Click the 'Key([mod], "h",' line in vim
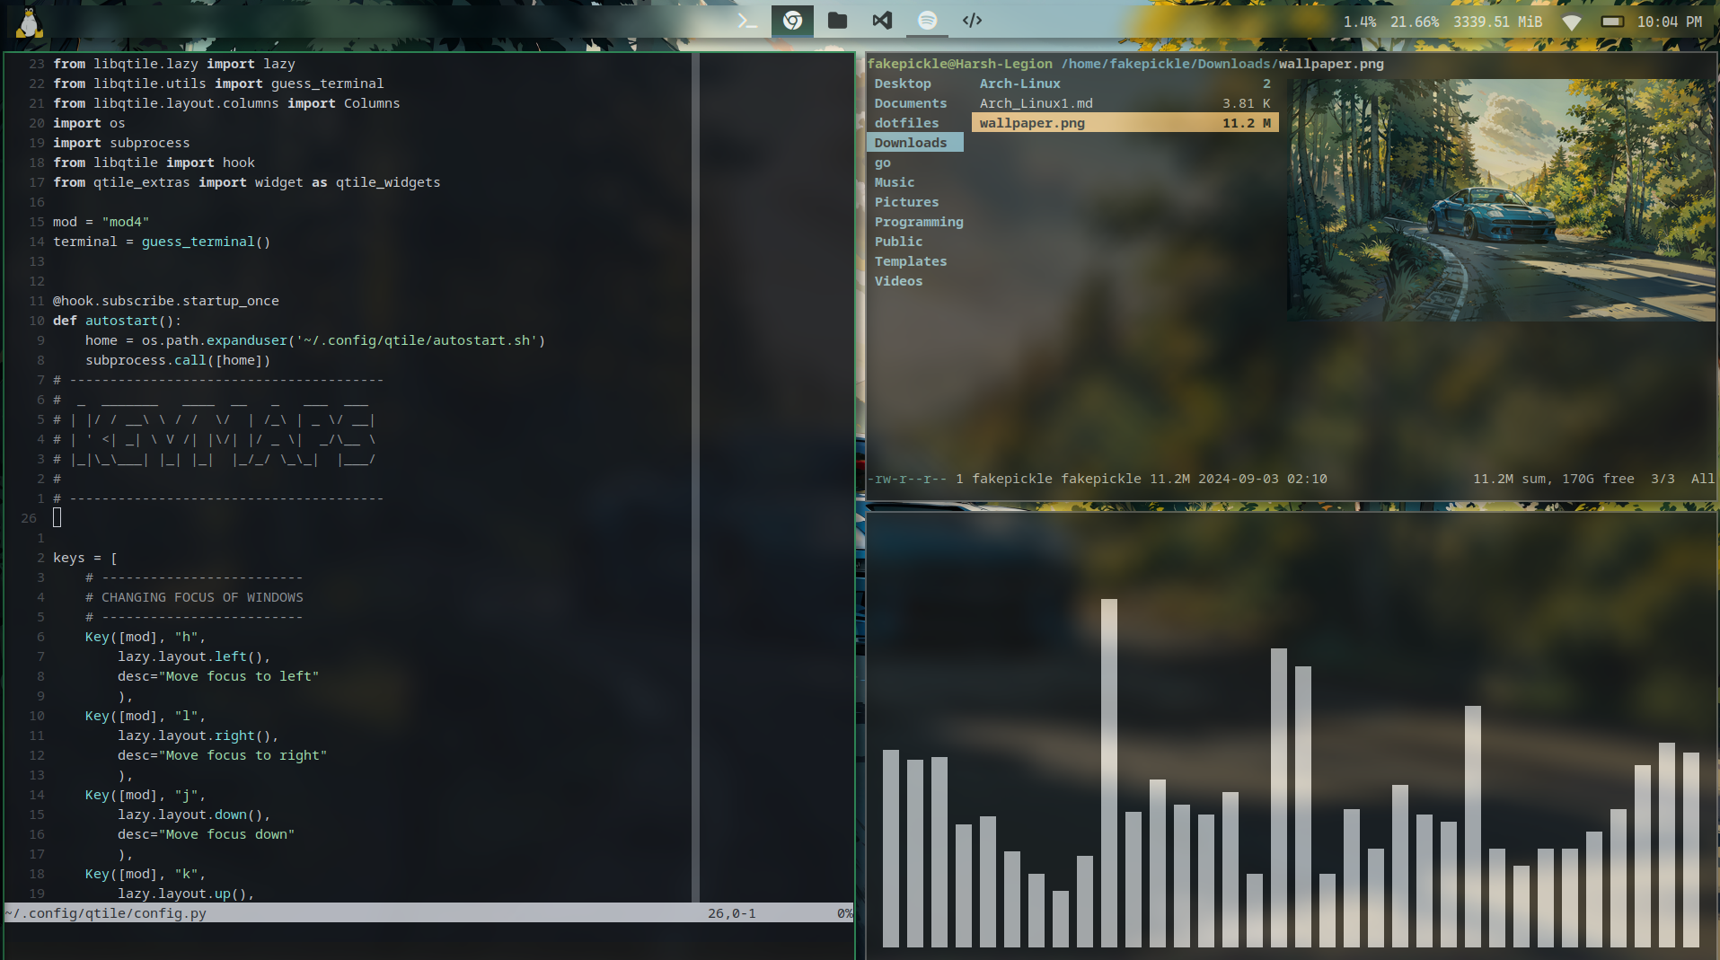1720x960 pixels. click(146, 637)
